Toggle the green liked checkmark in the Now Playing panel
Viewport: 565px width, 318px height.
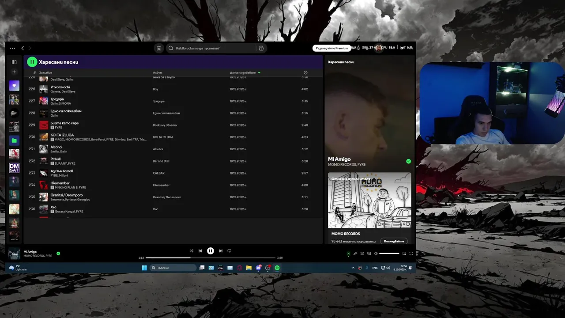tap(408, 161)
